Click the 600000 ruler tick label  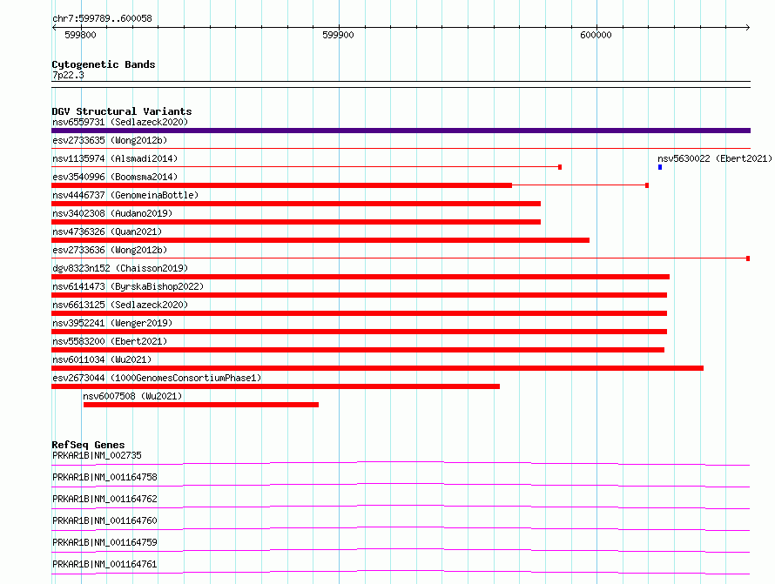pyautogui.click(x=596, y=35)
